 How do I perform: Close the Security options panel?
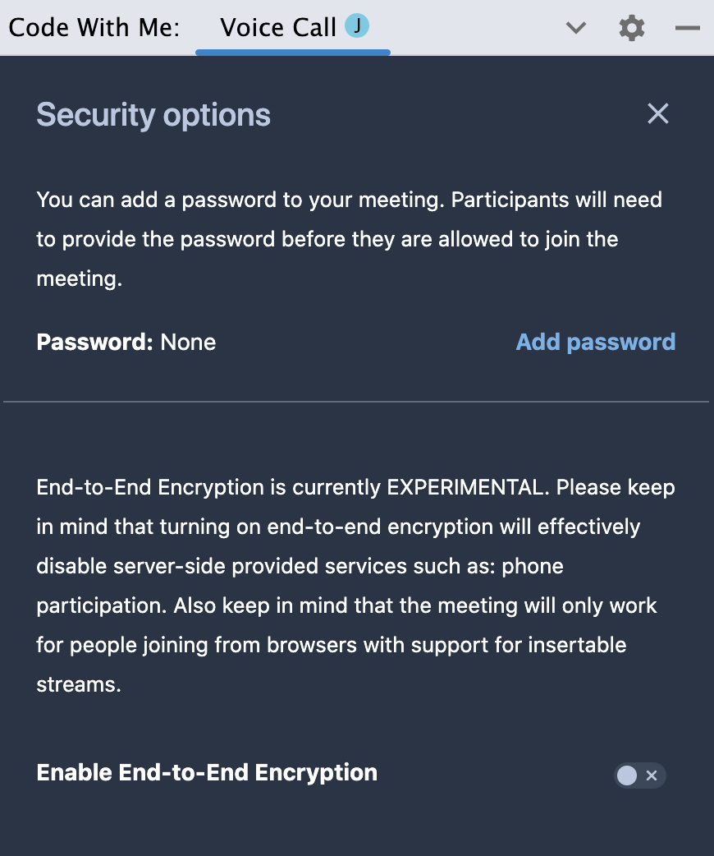click(x=658, y=113)
